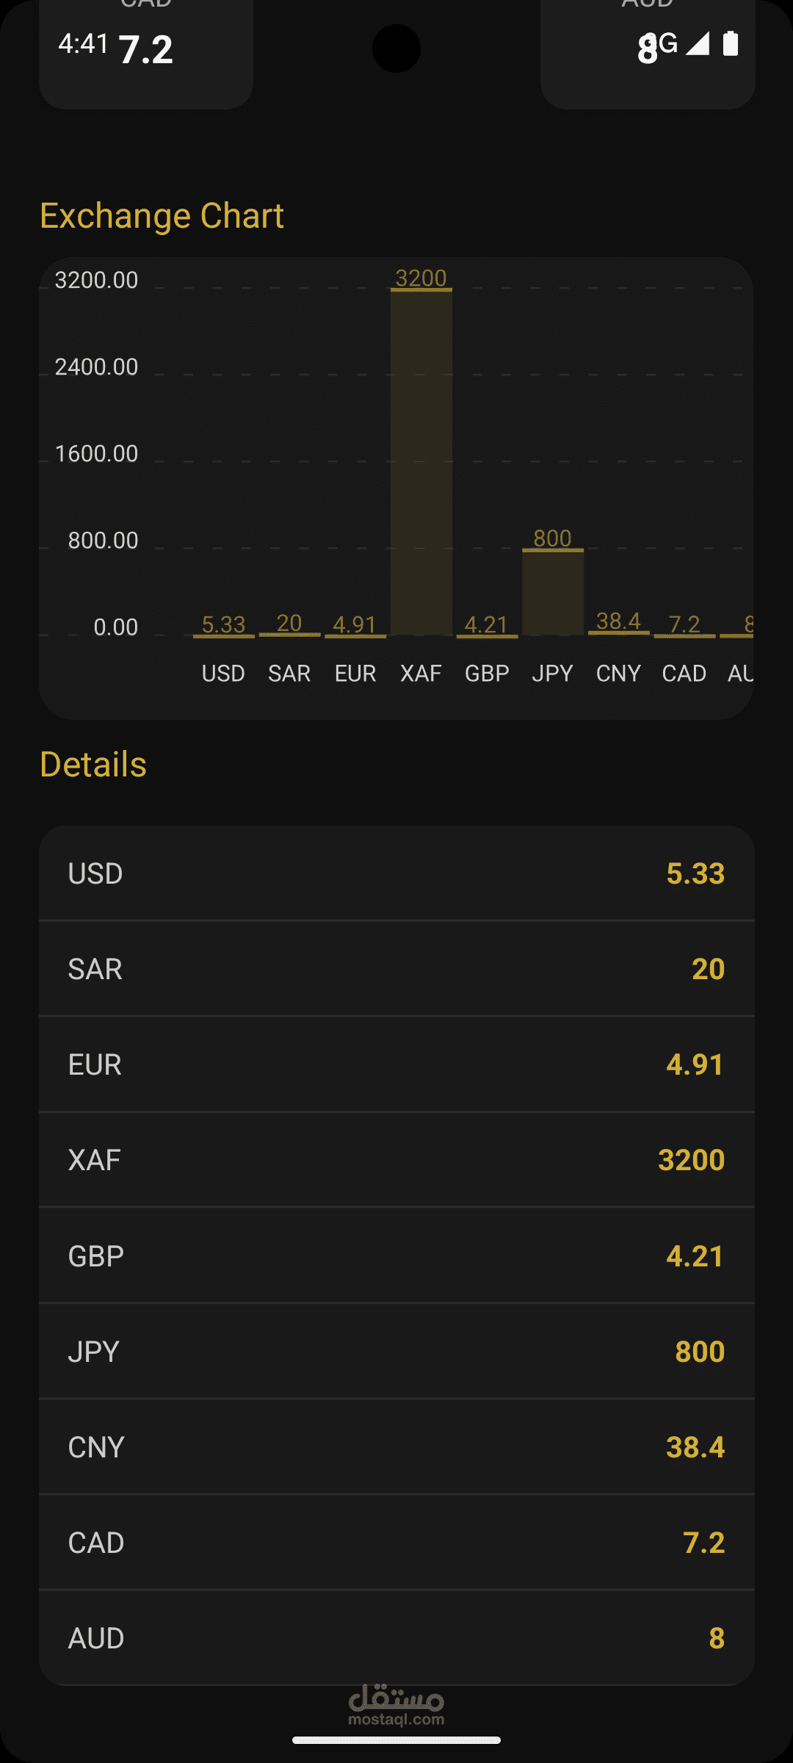Open the SAR row in Details
Screen dimensions: 793x1763
[396, 969]
